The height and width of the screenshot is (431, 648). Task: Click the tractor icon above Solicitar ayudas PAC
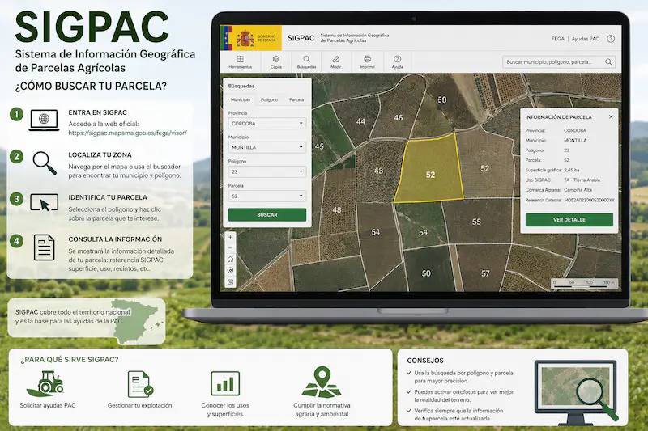point(45,383)
